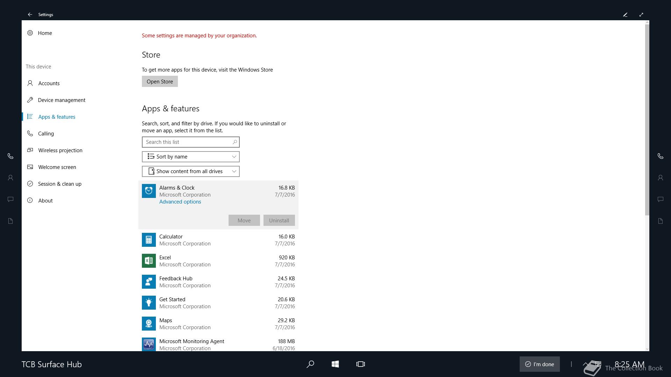Select the Get Started entry name
Image resolution: width=671 pixels, height=377 pixels.
[172, 300]
